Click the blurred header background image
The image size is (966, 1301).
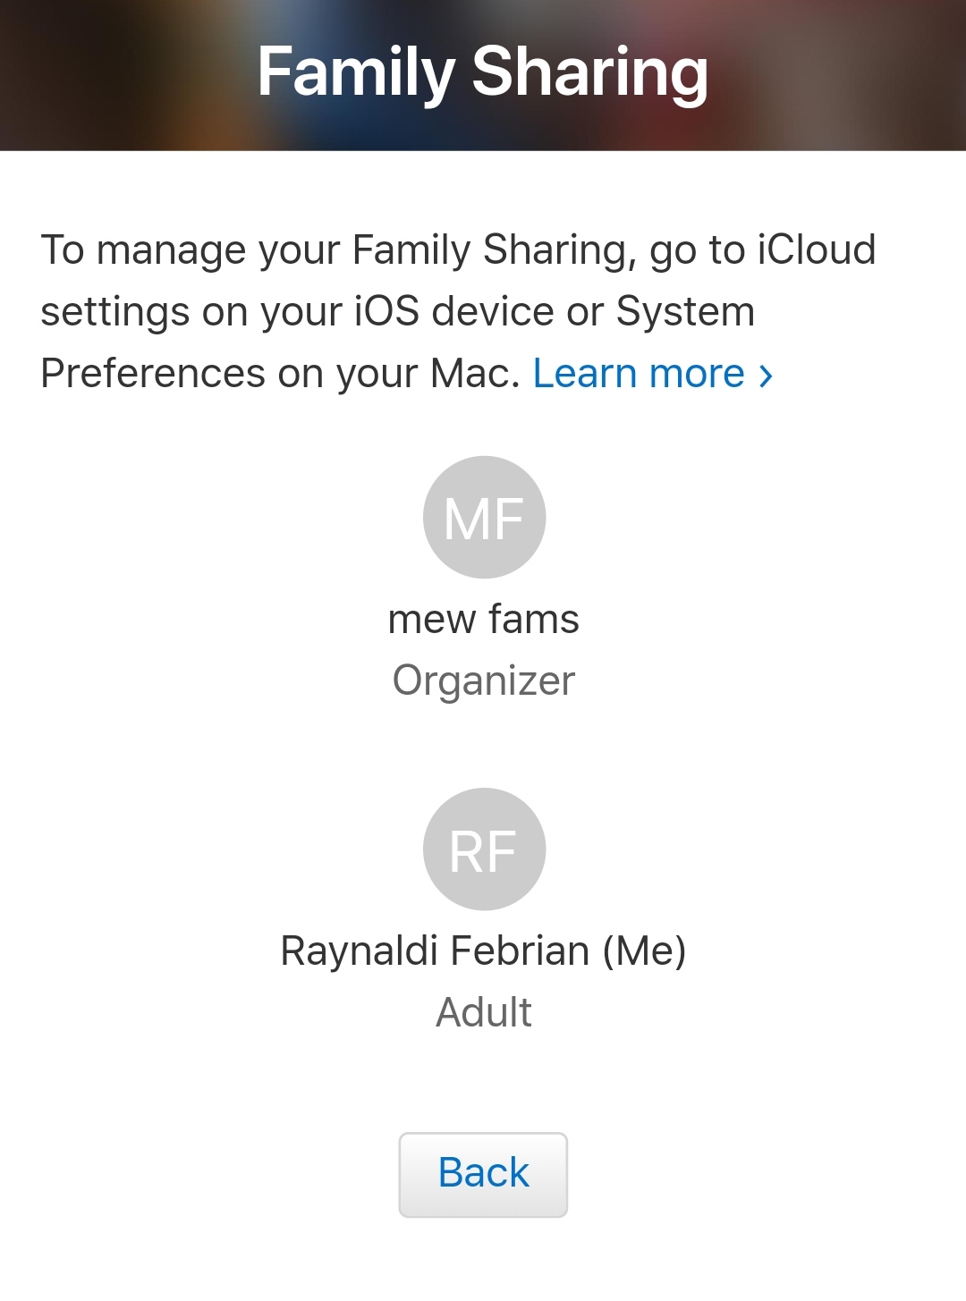tap(134, 73)
